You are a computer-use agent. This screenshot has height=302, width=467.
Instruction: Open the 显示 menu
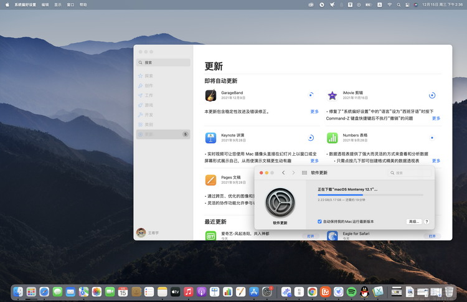click(58, 5)
